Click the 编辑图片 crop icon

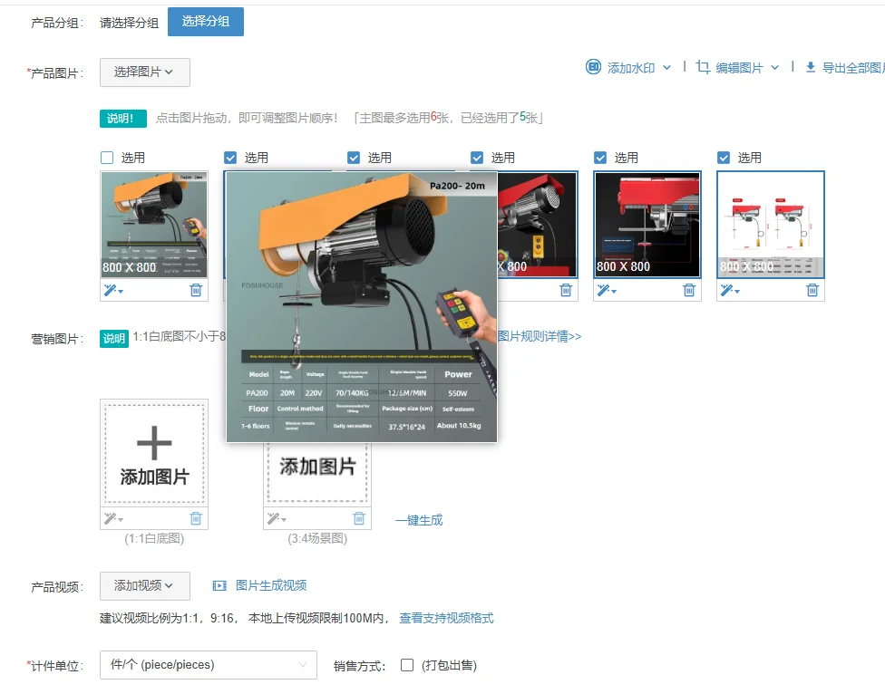point(703,67)
